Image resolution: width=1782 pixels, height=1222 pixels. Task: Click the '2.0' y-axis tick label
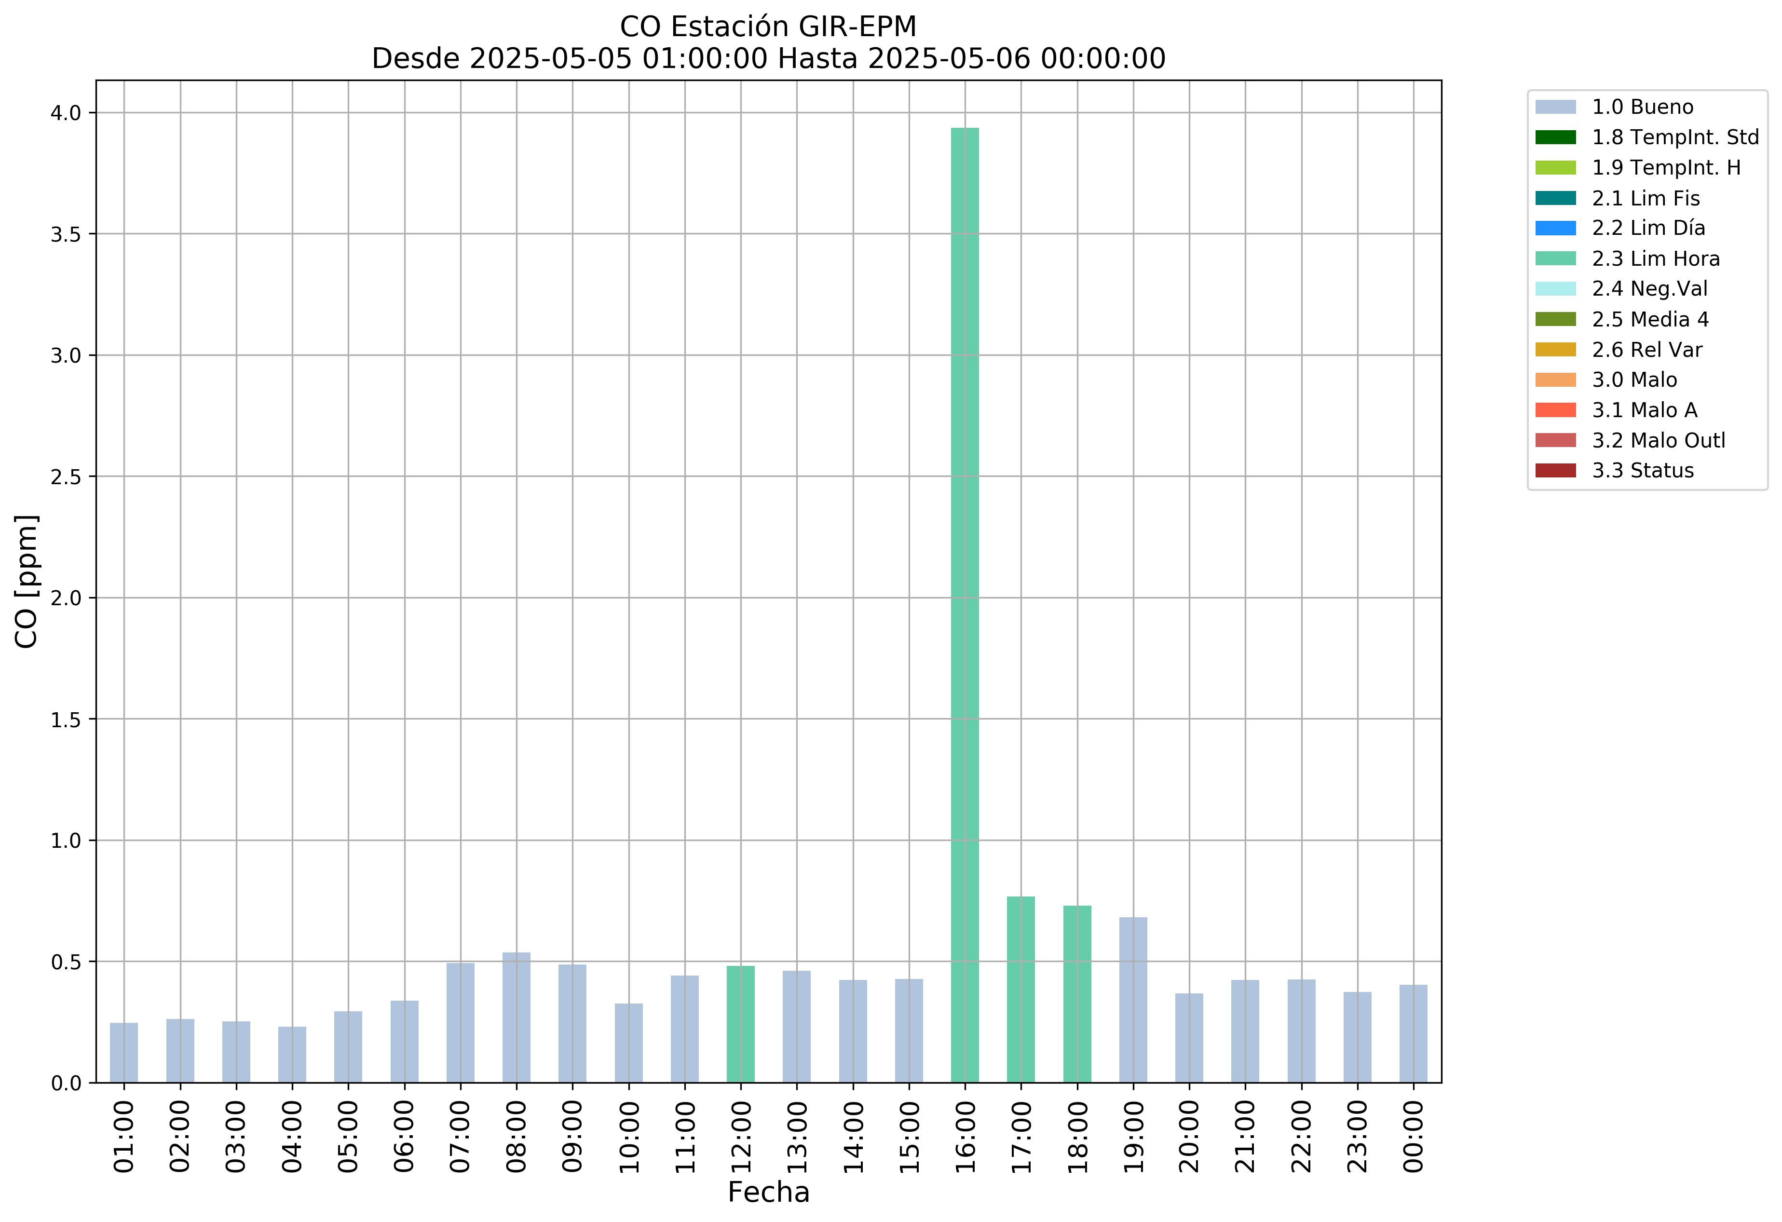pos(65,599)
